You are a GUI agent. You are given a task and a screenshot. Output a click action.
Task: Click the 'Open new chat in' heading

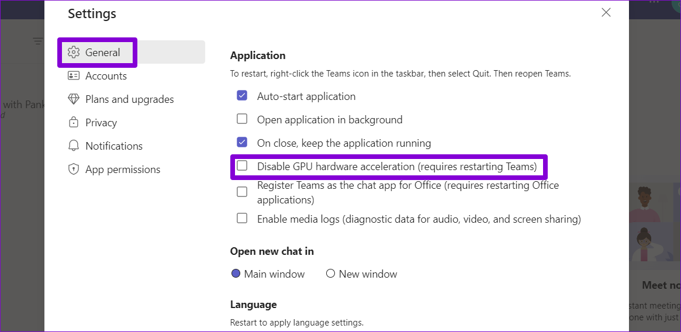(x=272, y=251)
